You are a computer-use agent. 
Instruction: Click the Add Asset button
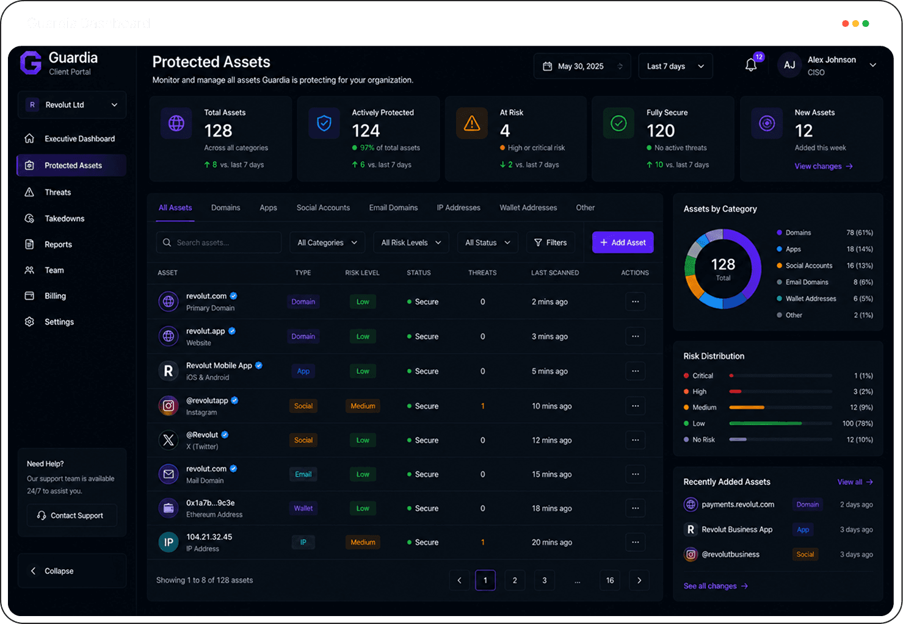(623, 242)
